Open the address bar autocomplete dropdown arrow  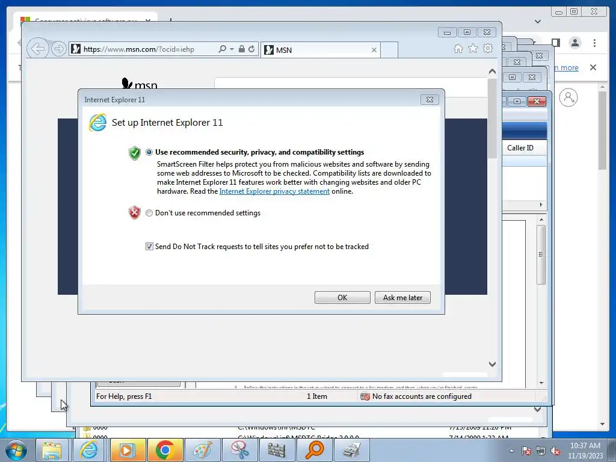tap(232, 49)
